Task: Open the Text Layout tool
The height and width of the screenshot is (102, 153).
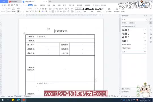Action: tap(109, 10)
